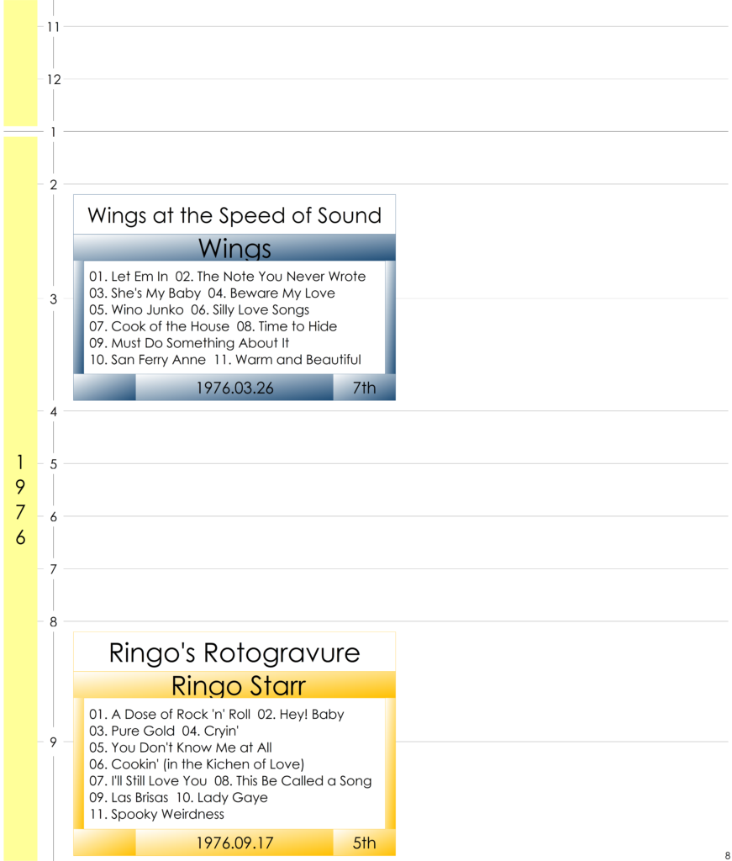Click the 7th chart position cell
The image size is (732, 861).
tap(364, 388)
